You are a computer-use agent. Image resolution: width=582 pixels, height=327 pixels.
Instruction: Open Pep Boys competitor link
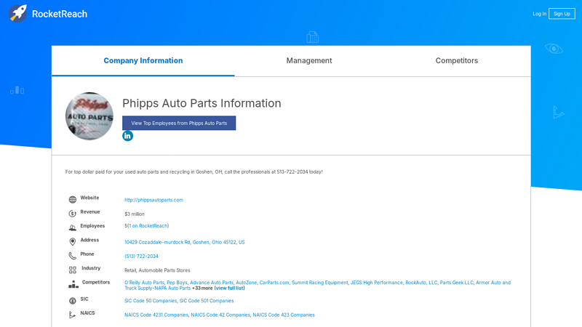[177, 283]
